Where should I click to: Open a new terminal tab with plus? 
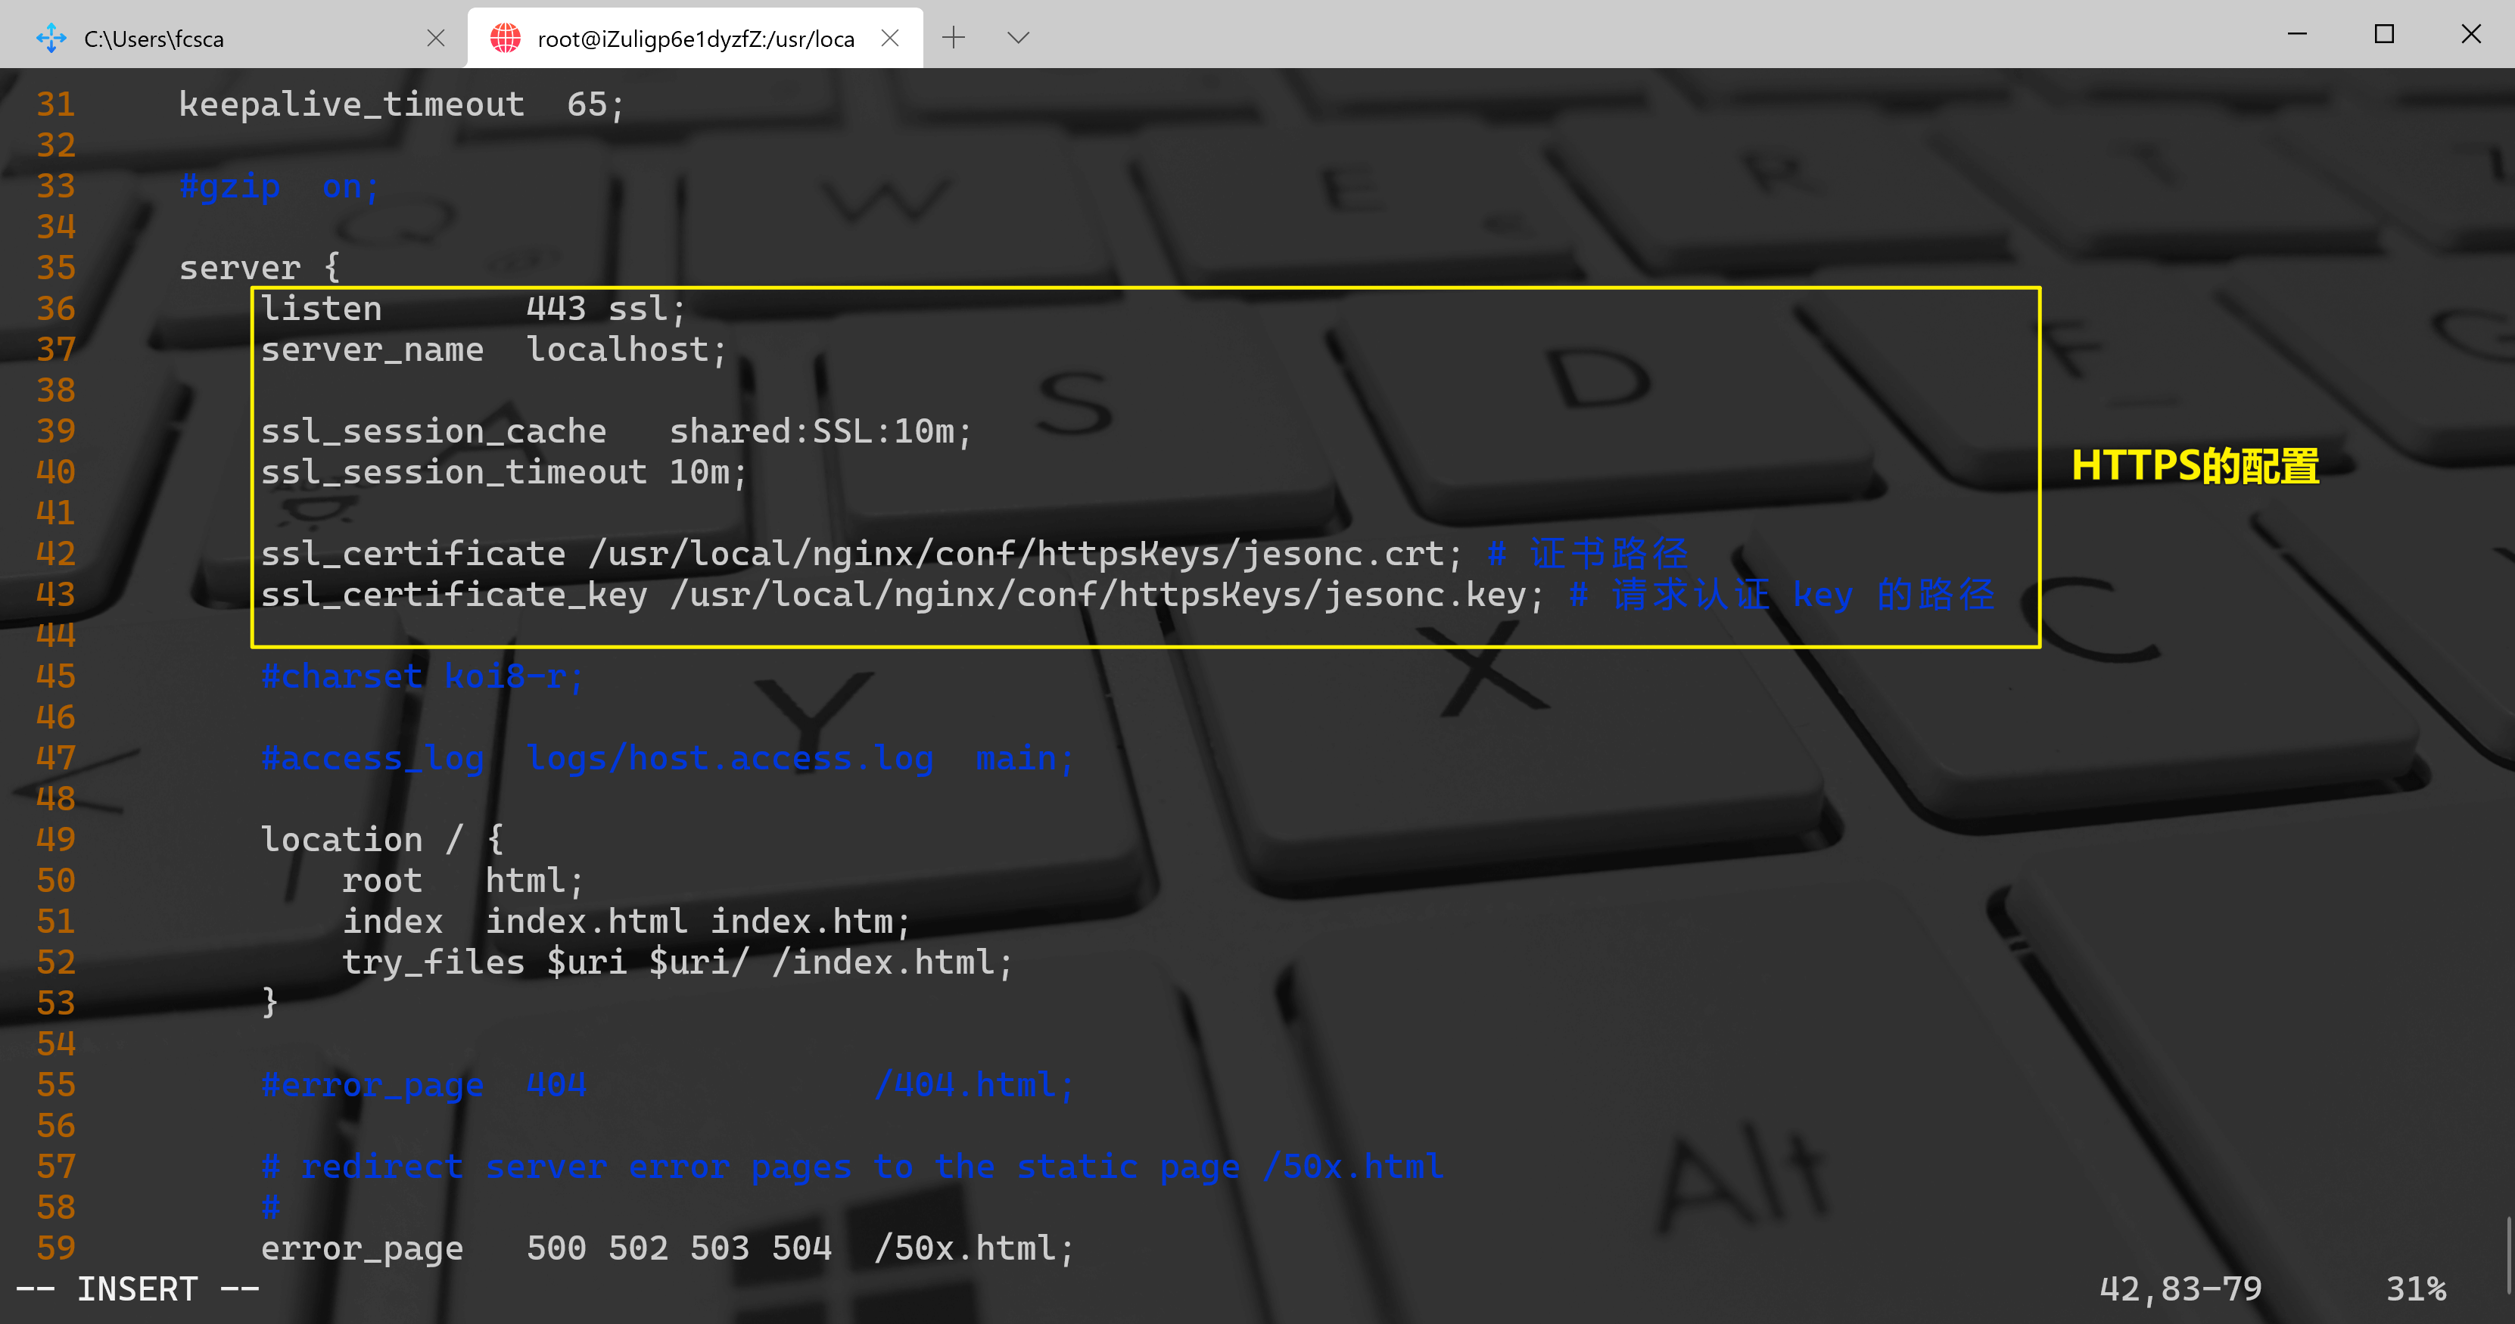point(954,38)
